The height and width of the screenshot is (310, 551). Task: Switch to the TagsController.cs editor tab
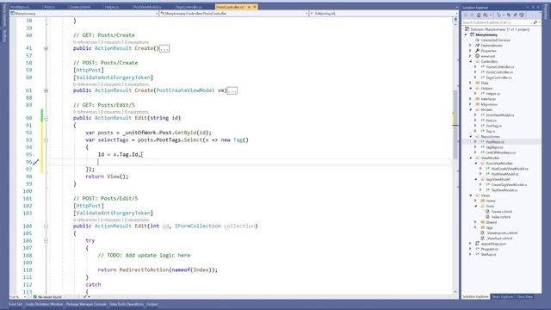point(189,7)
